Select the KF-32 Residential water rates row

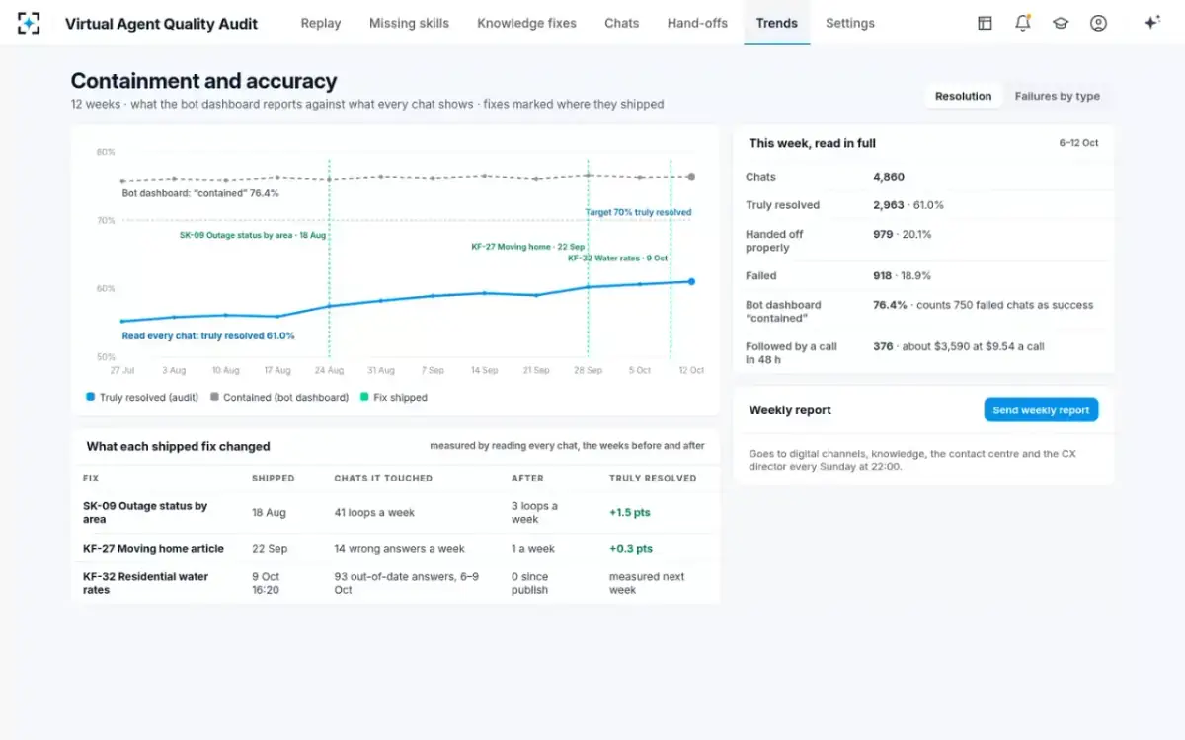point(395,583)
